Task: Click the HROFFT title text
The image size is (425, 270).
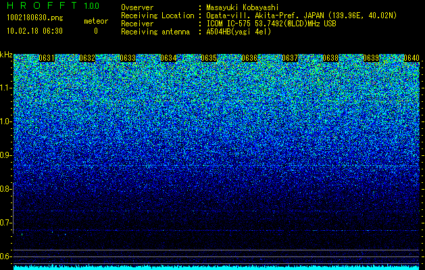Action: (42, 5)
